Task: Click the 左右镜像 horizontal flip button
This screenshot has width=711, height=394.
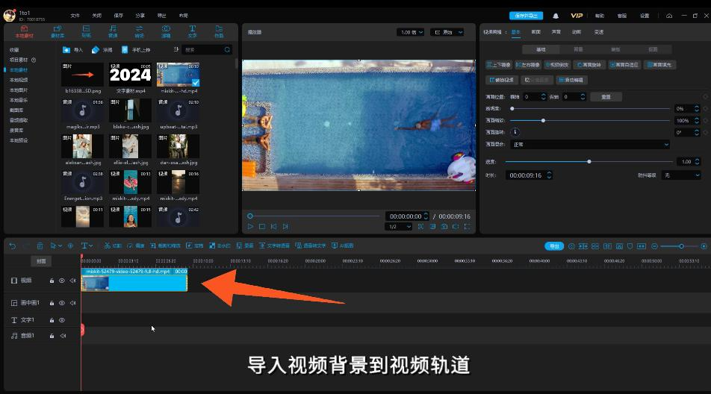Action: (528, 65)
